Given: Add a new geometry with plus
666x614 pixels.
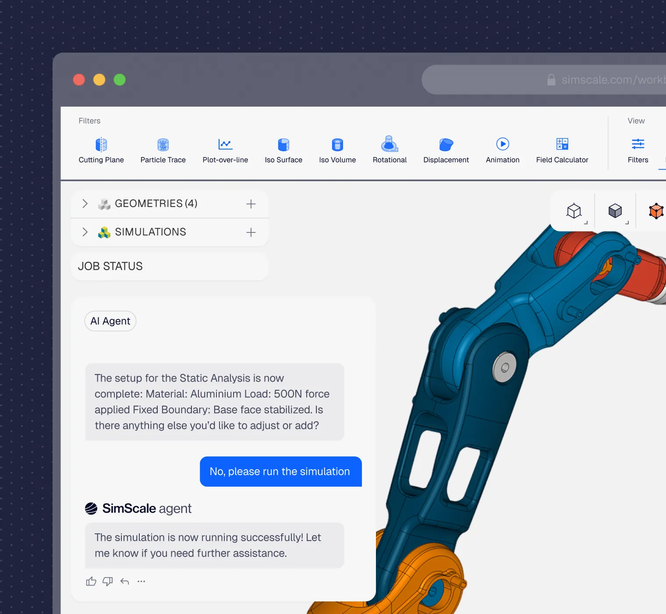Looking at the screenshot, I should [251, 204].
